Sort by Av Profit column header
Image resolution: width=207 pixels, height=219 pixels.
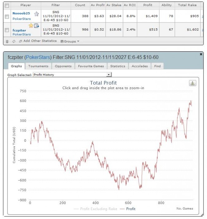[x=98, y=5]
